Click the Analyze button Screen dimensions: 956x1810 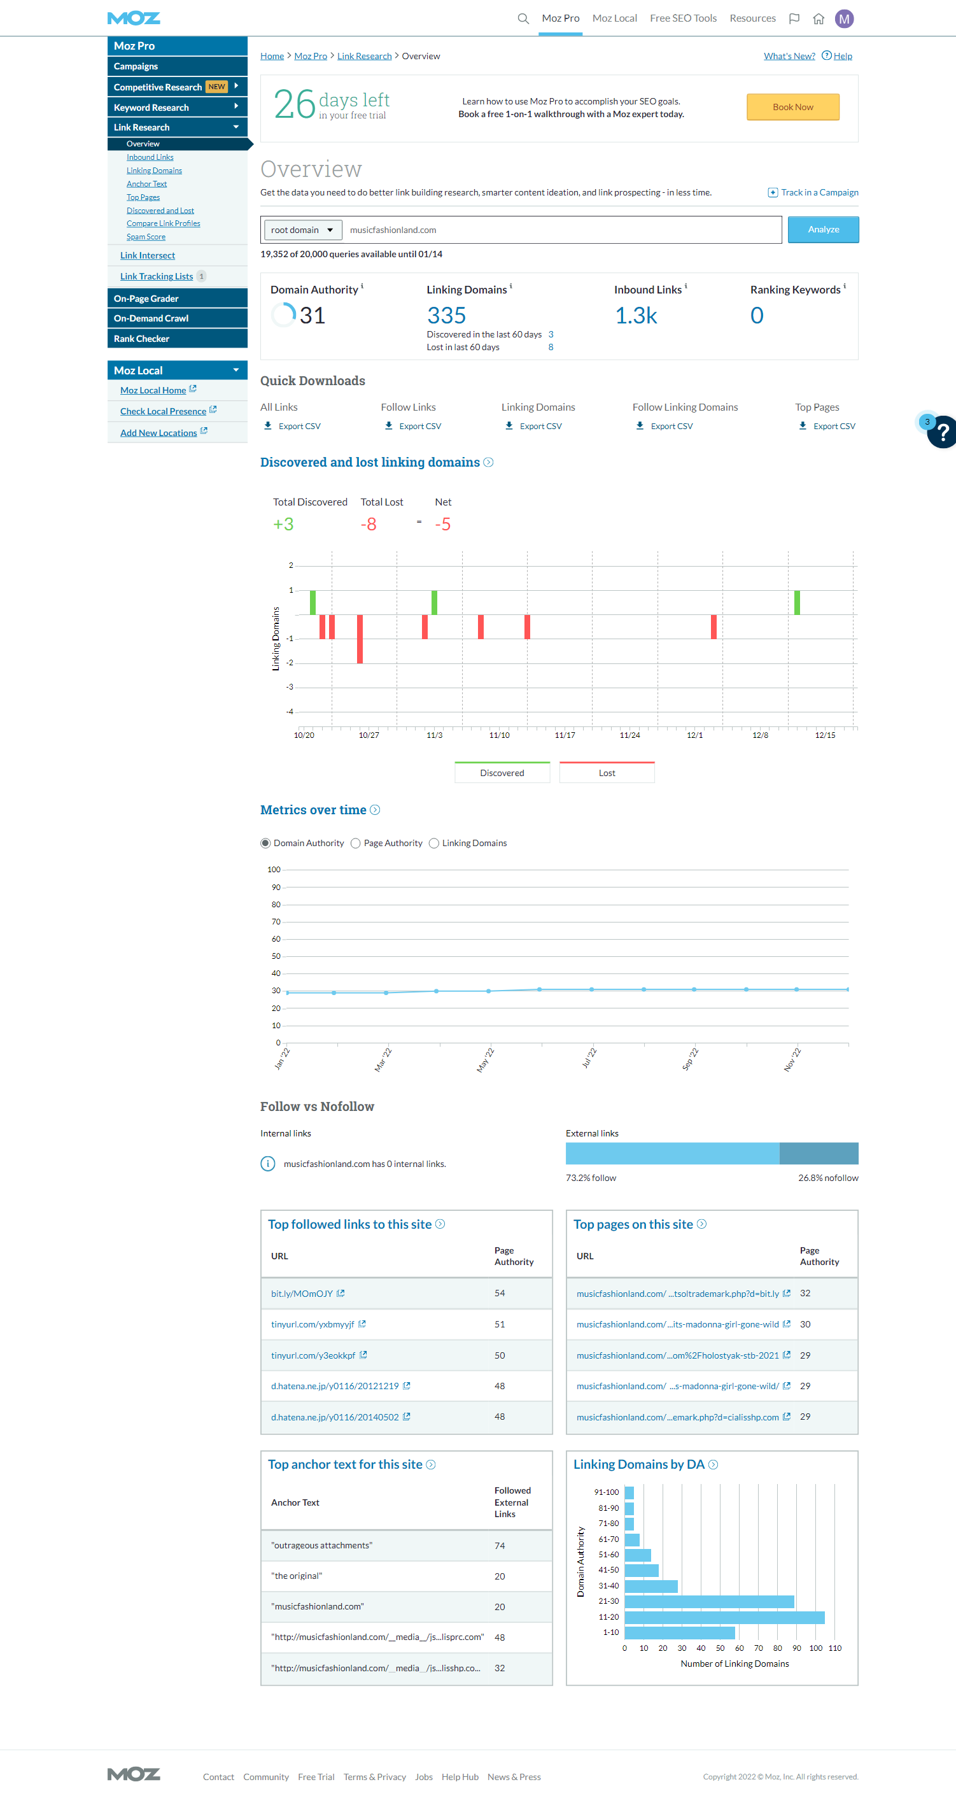[x=823, y=230]
